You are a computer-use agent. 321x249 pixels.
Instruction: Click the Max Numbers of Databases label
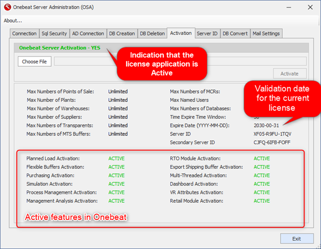pos(200,109)
